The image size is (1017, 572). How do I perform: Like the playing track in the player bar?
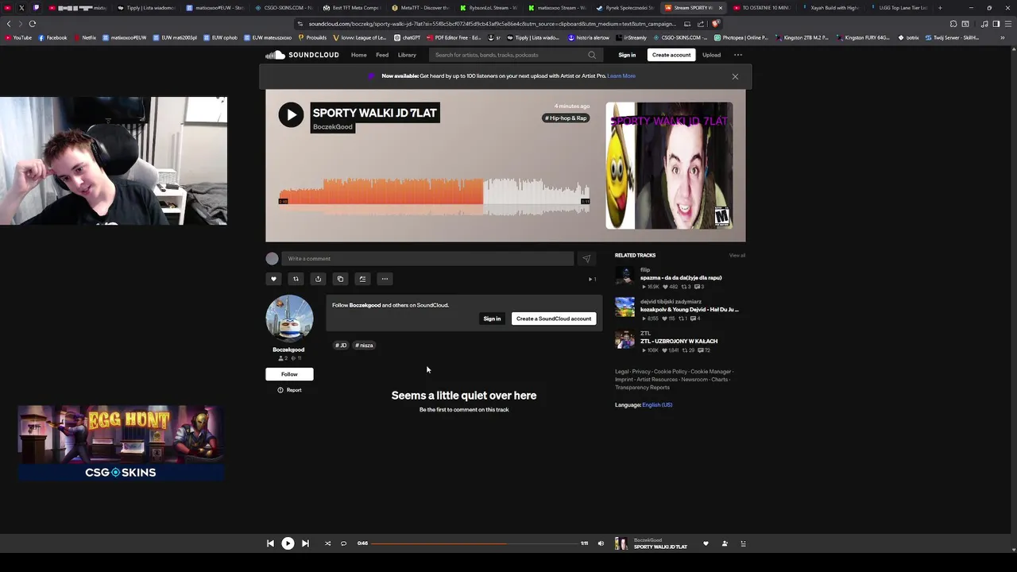(706, 543)
